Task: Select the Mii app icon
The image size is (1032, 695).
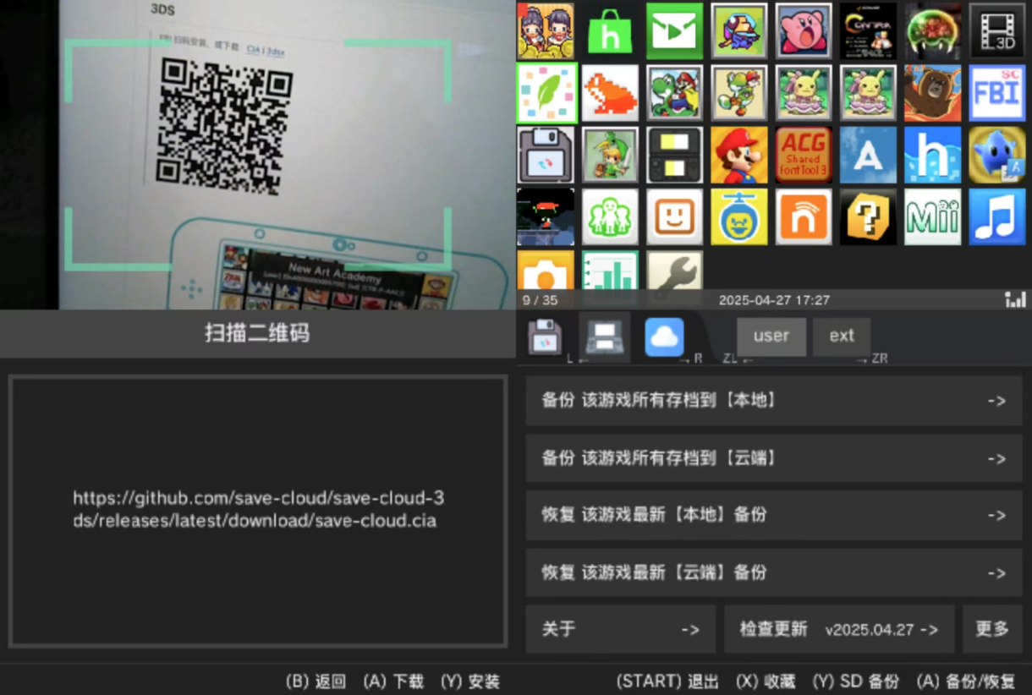Action: coord(932,216)
